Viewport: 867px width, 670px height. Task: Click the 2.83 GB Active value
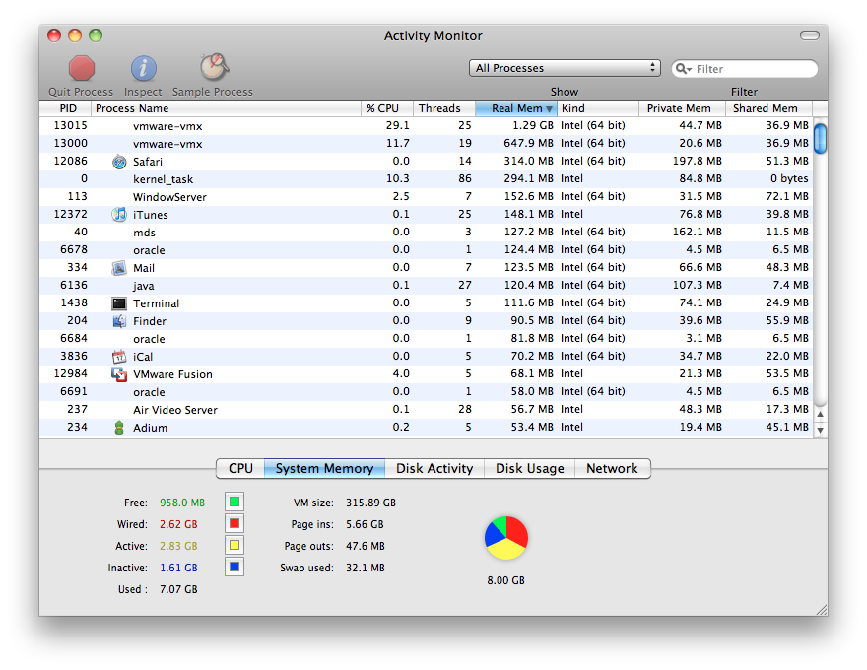pos(178,546)
